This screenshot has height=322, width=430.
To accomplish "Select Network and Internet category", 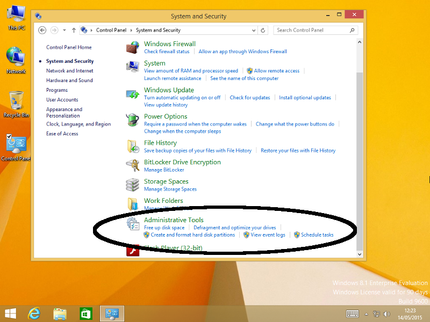I will pos(70,71).
